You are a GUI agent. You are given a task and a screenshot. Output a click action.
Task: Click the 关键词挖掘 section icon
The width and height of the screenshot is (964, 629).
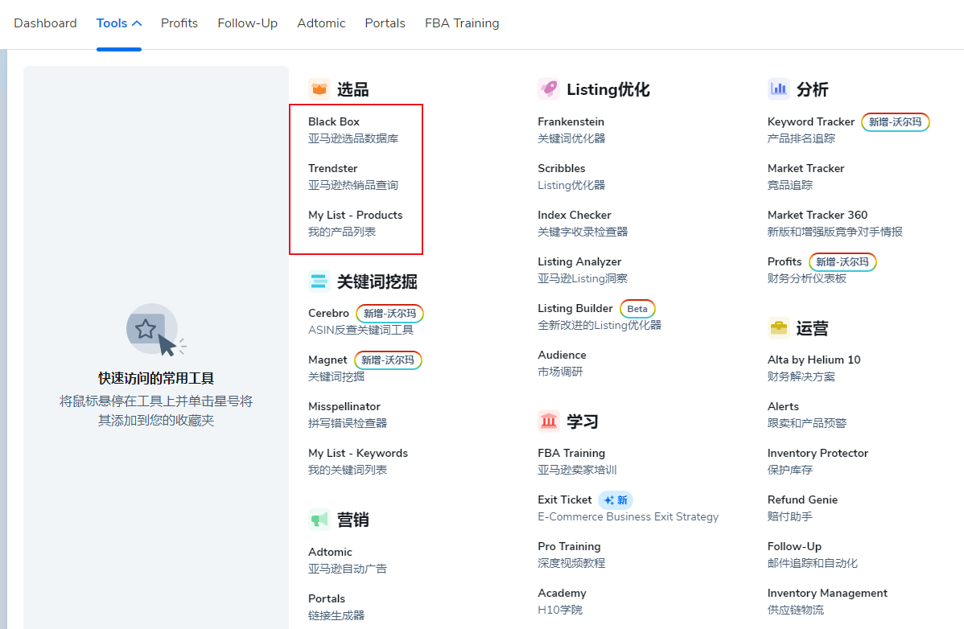(319, 281)
